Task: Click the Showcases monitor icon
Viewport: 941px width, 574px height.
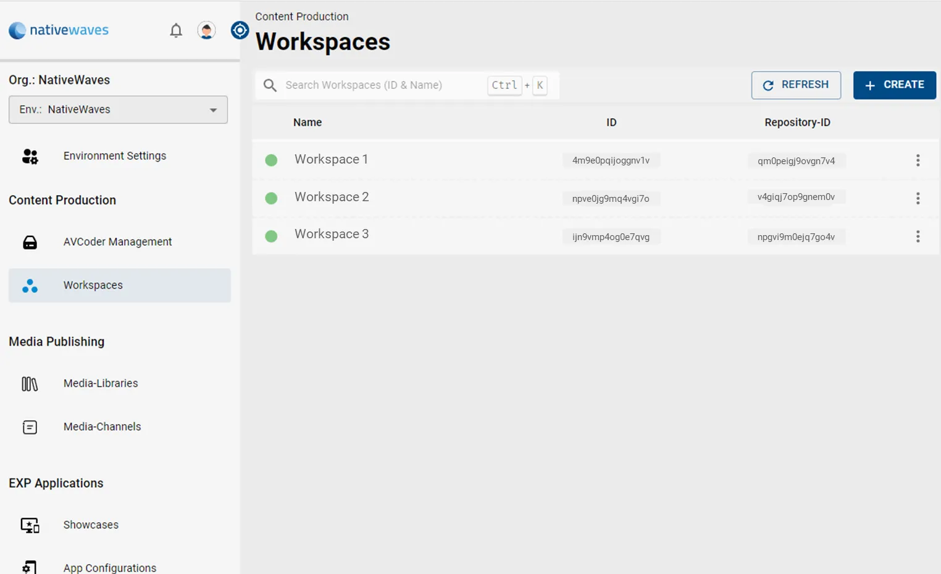Action: (30, 525)
